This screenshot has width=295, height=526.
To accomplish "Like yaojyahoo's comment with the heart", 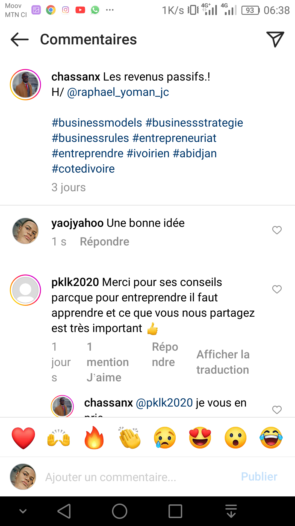I will click(x=277, y=230).
